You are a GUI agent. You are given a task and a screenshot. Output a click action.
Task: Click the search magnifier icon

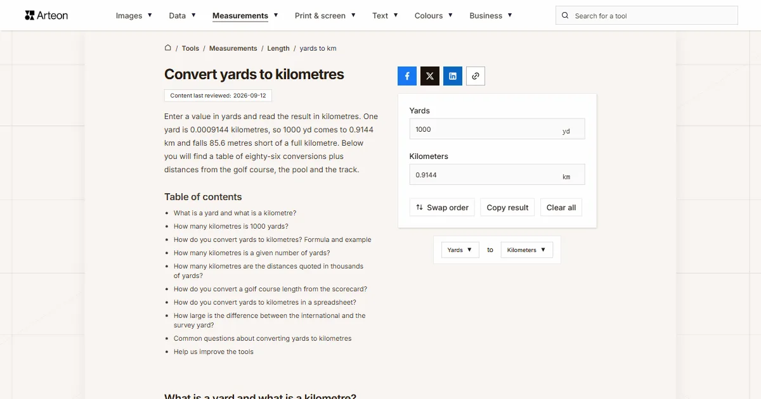pyautogui.click(x=565, y=16)
